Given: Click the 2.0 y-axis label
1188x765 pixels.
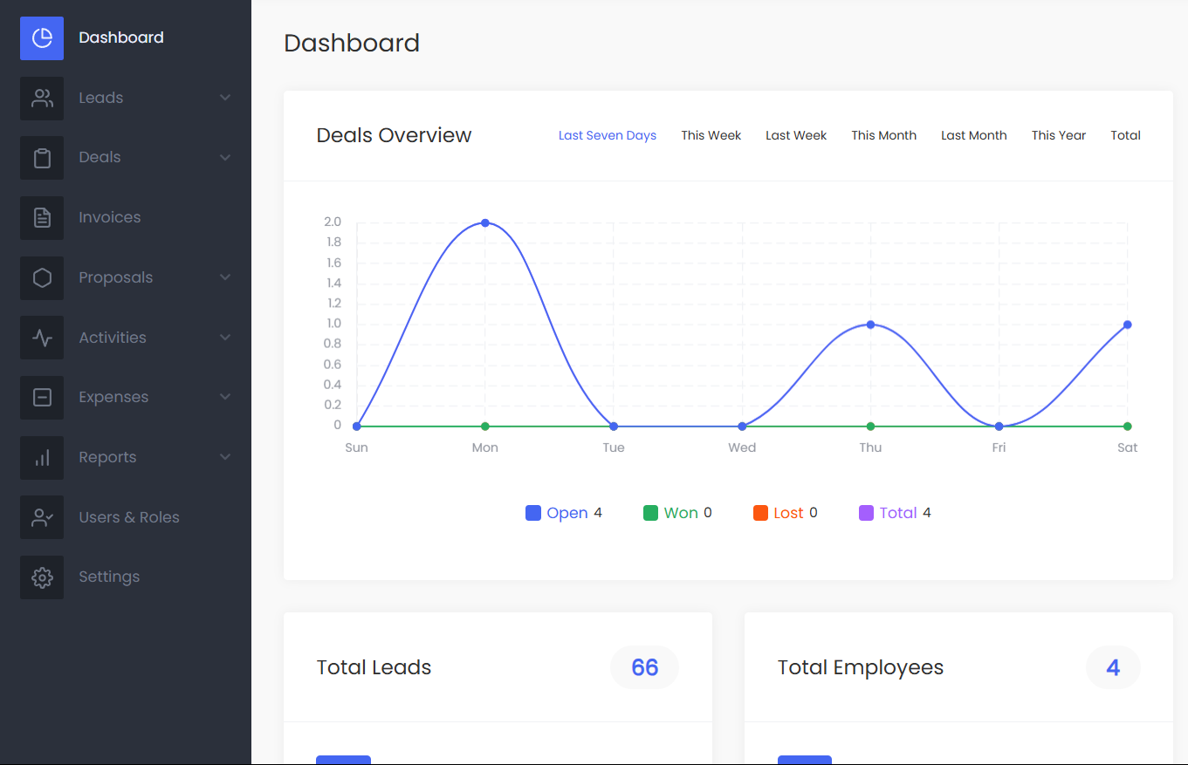Looking at the screenshot, I should (333, 222).
